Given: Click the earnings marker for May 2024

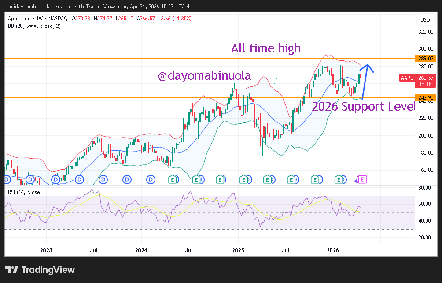Looking at the screenshot, I should coord(173,179).
